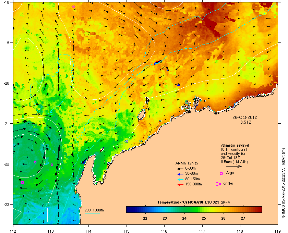Select the '18:51Z' time label

click(x=245, y=122)
